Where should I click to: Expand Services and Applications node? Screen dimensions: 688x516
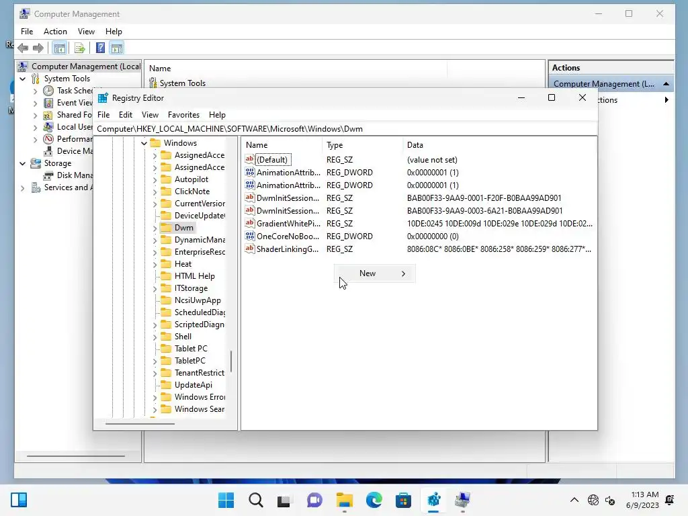coord(22,188)
